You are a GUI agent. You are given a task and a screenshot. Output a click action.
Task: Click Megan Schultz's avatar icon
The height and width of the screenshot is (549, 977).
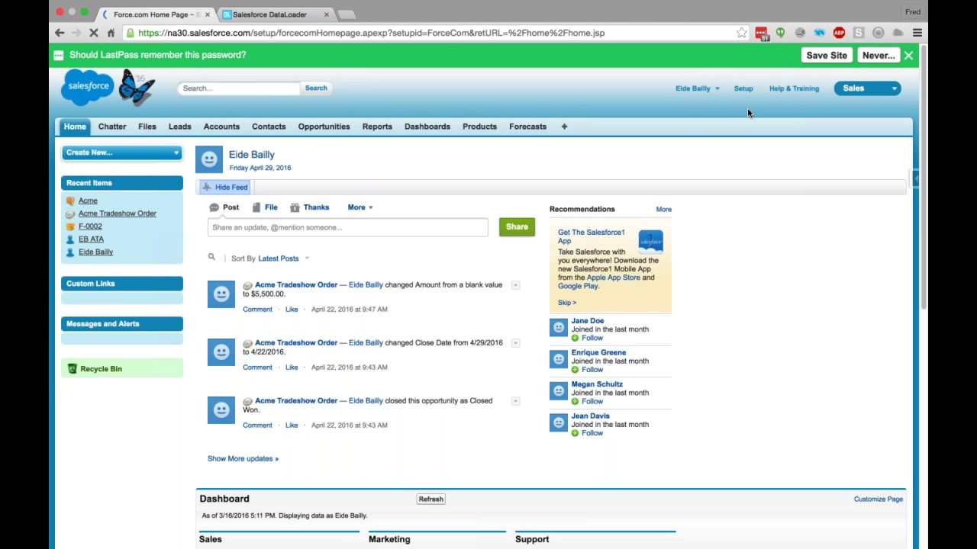[x=559, y=391]
